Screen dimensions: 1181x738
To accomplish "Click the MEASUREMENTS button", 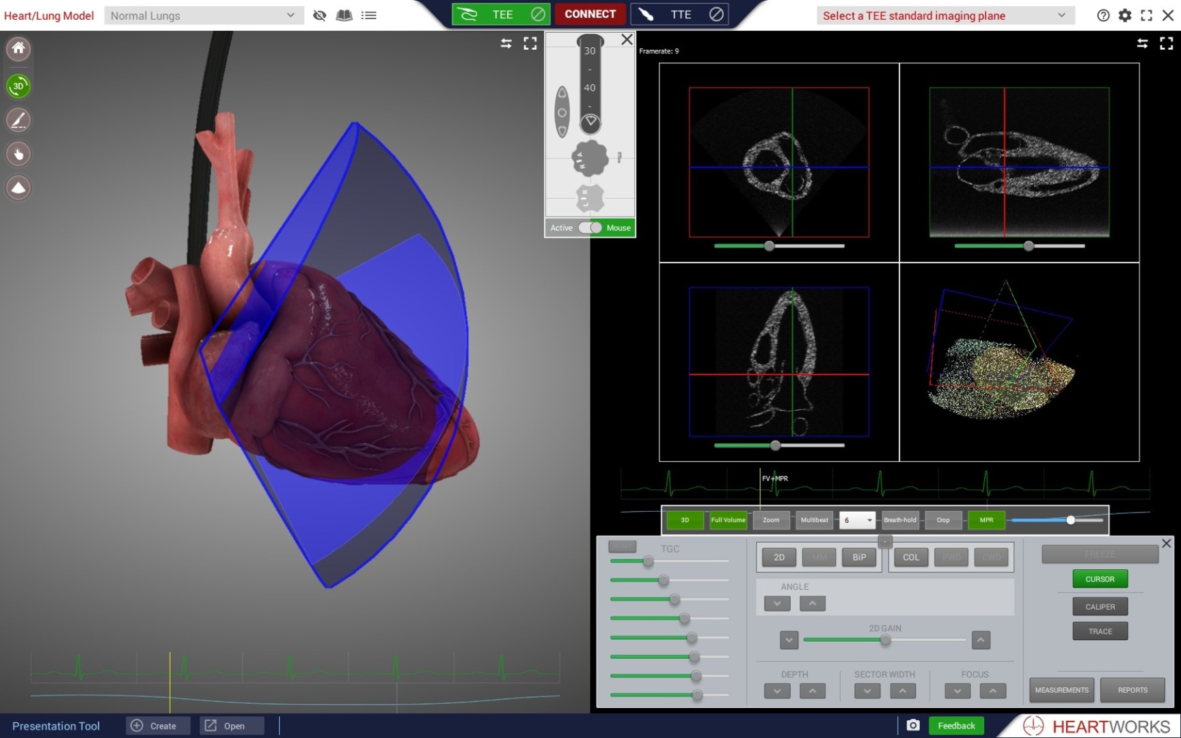I will click(1061, 690).
